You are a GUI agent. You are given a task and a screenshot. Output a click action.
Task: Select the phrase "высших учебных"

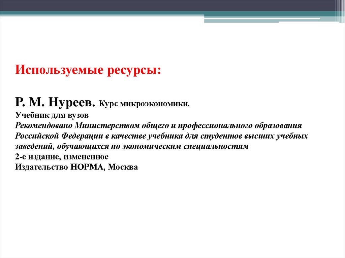coord(276,136)
